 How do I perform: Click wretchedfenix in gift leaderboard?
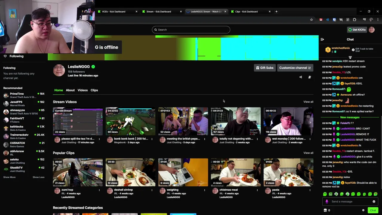coord(341,48)
